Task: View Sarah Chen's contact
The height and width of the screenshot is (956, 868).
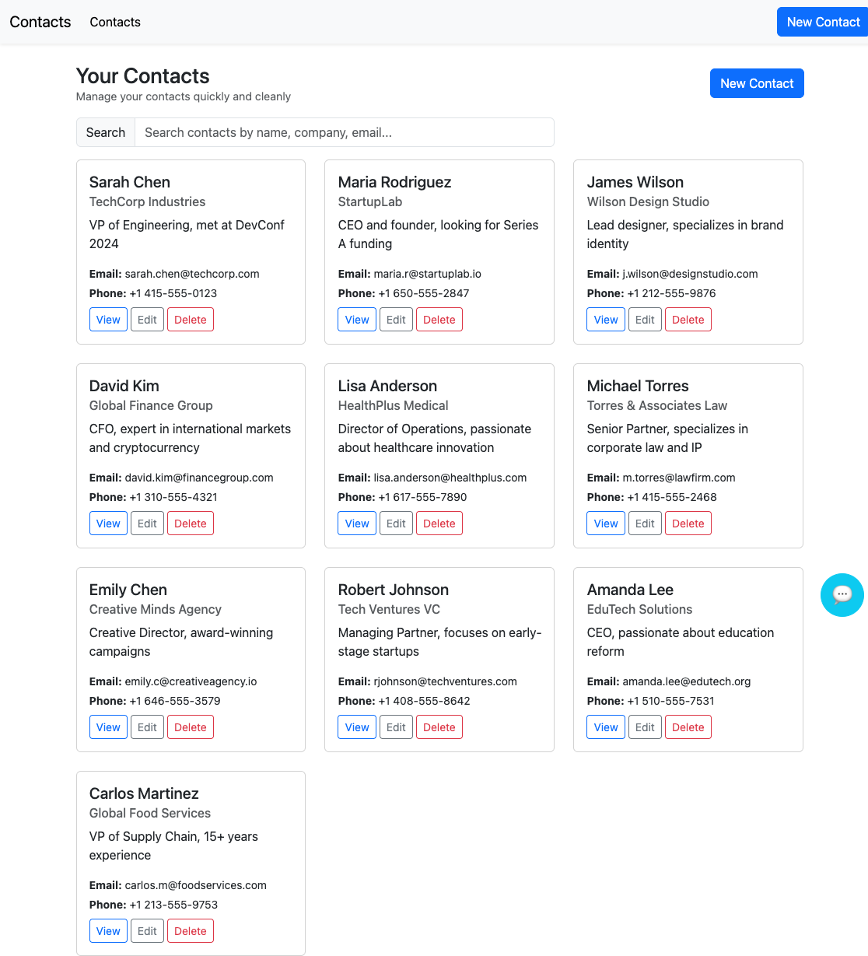Action: click(108, 320)
